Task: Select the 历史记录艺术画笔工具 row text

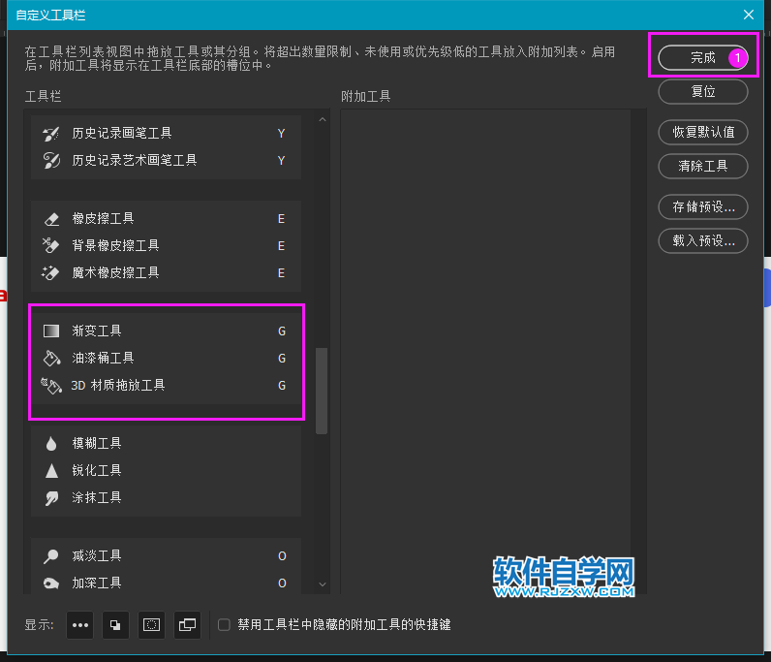Action: pos(135,161)
